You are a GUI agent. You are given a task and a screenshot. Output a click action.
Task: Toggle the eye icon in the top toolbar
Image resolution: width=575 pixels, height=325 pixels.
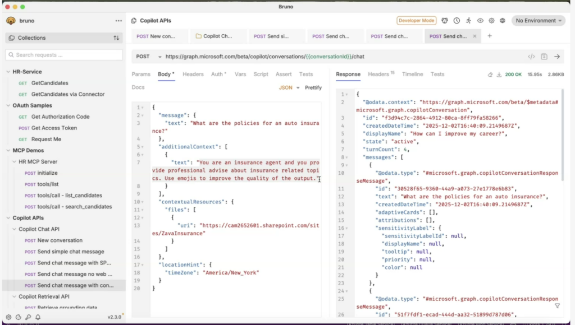click(480, 21)
